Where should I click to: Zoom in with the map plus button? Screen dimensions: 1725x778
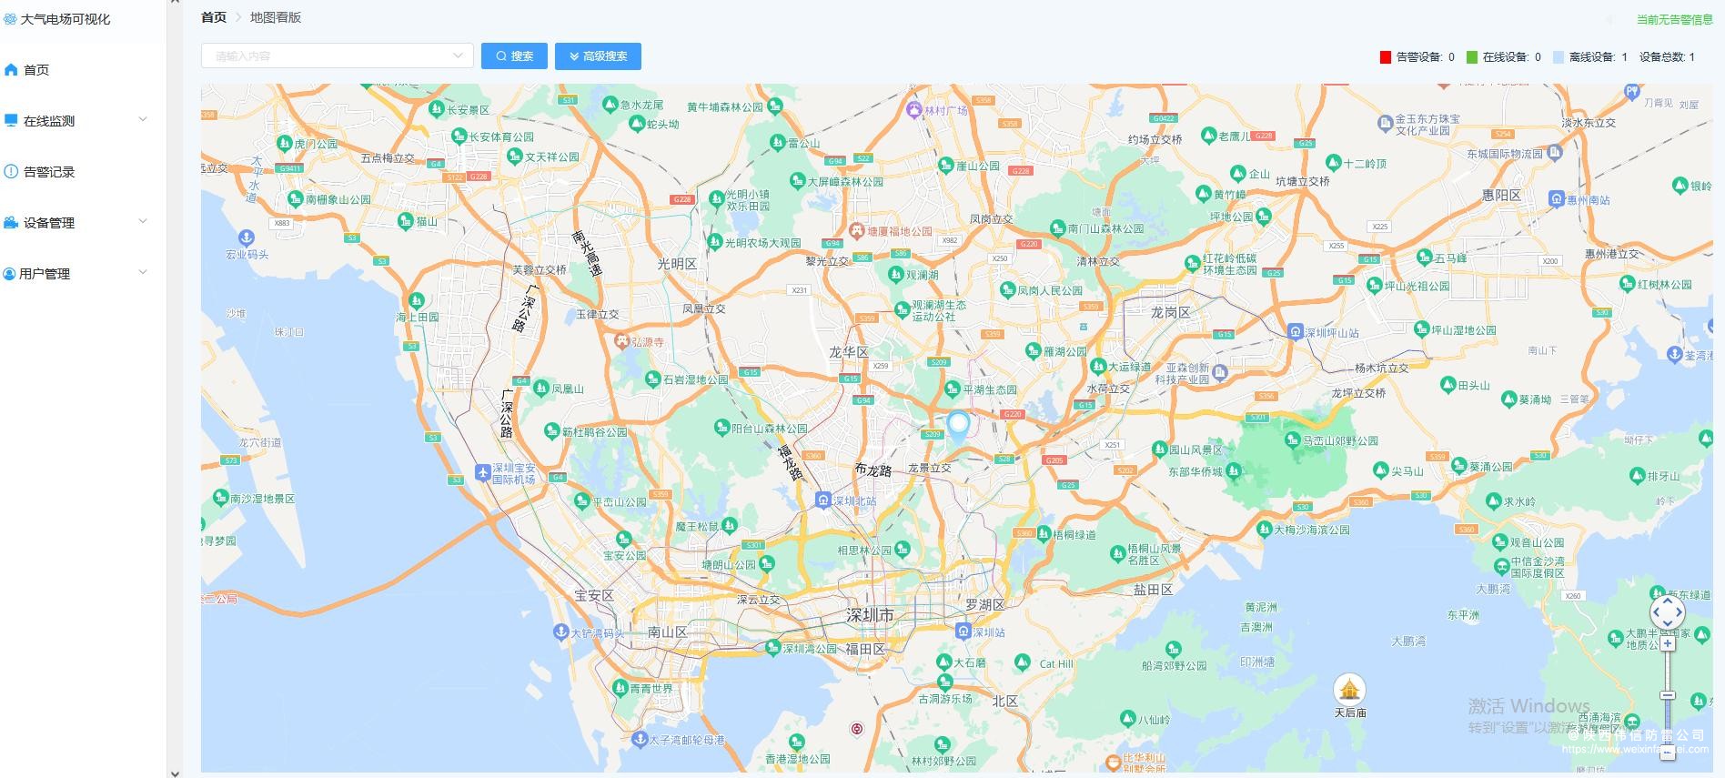click(1668, 643)
